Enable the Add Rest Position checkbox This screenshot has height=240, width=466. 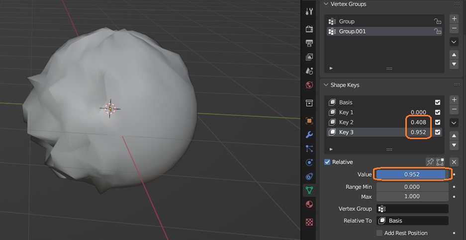pos(379,233)
